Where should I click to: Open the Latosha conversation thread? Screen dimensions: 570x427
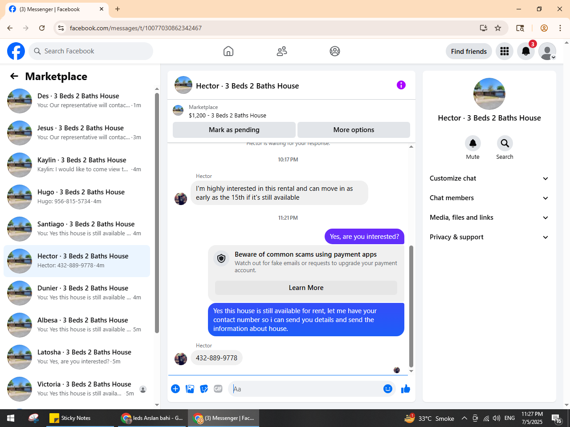pos(77,357)
